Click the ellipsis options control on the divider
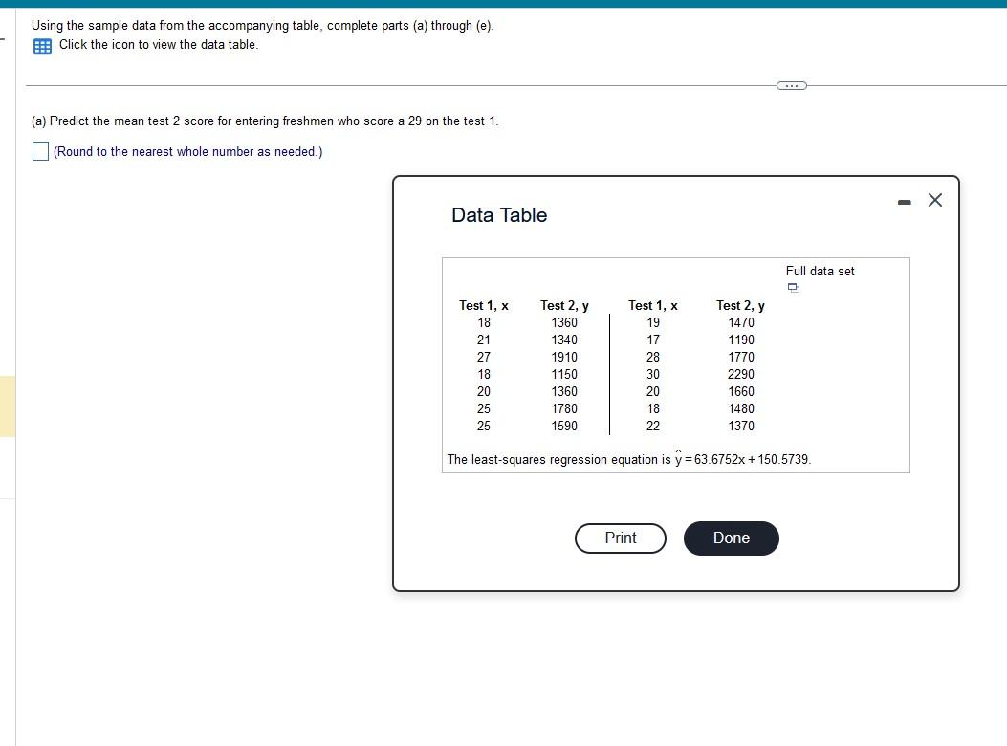 [x=791, y=85]
